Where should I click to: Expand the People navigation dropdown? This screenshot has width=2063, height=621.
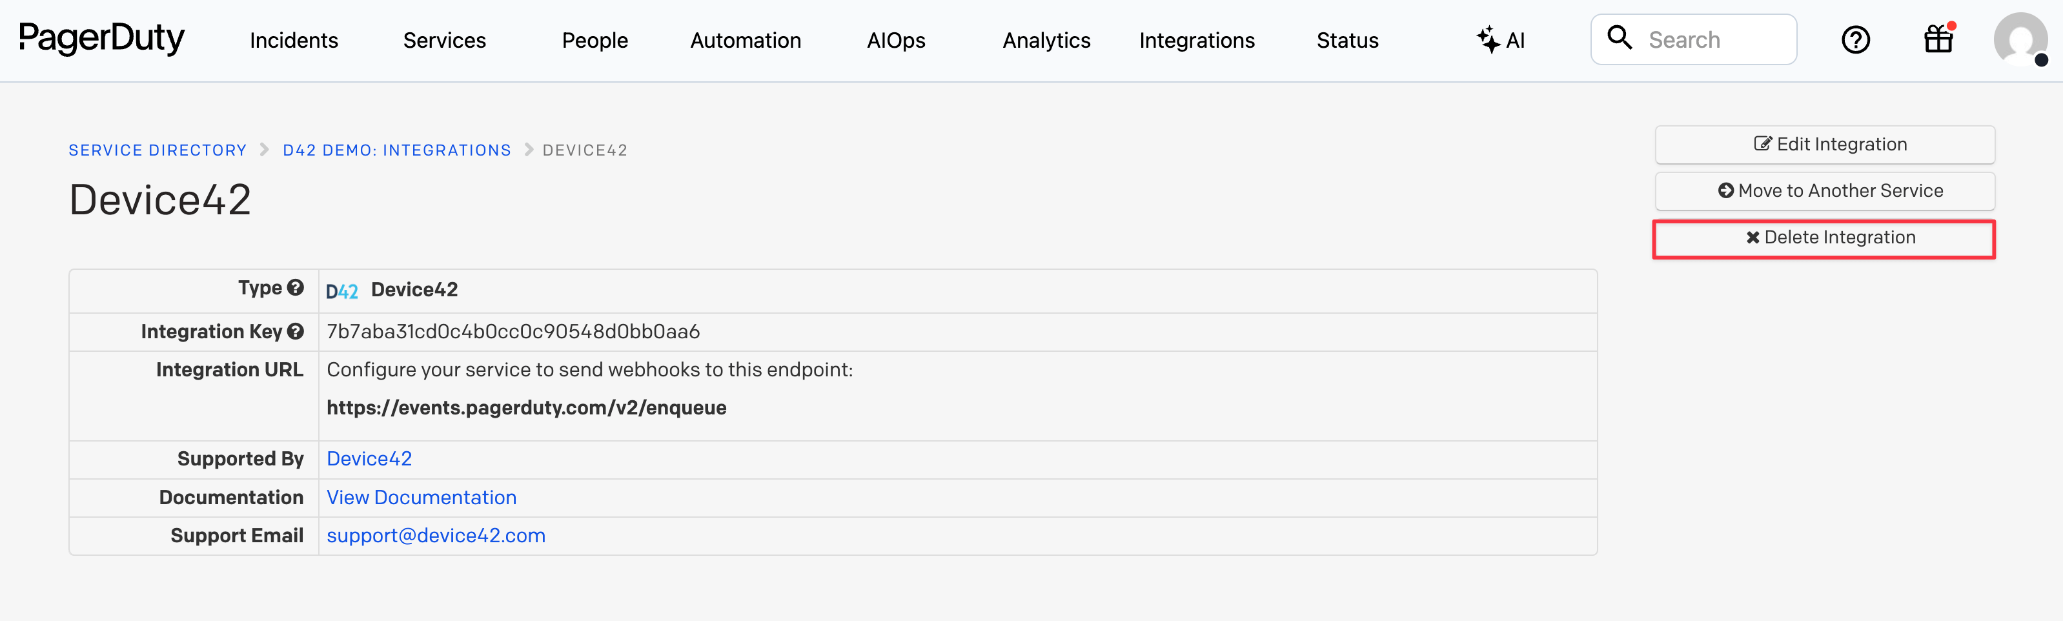tap(595, 40)
